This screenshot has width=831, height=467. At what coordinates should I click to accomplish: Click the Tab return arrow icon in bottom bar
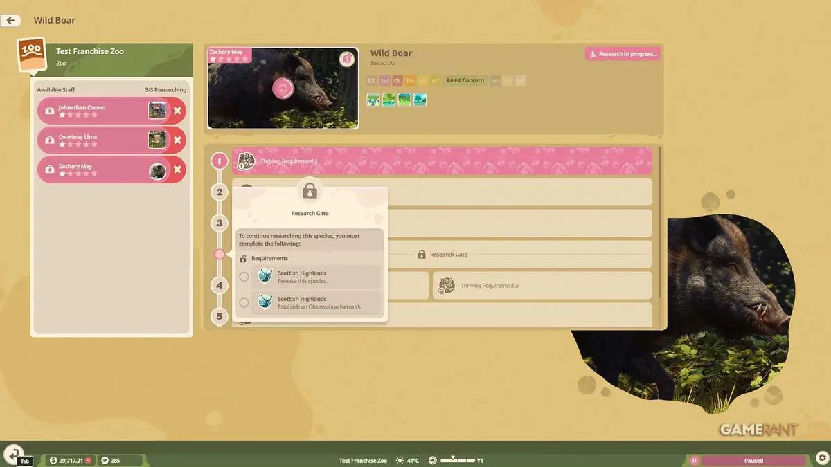(x=14, y=454)
